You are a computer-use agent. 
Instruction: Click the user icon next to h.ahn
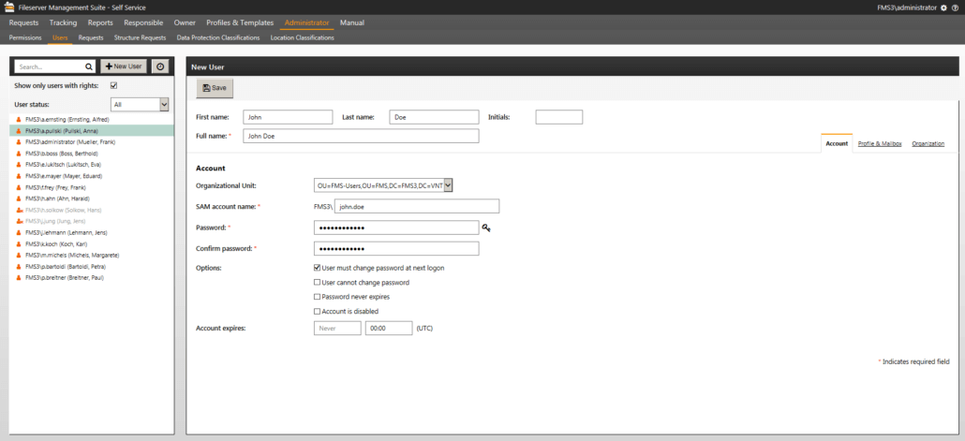[x=19, y=198]
